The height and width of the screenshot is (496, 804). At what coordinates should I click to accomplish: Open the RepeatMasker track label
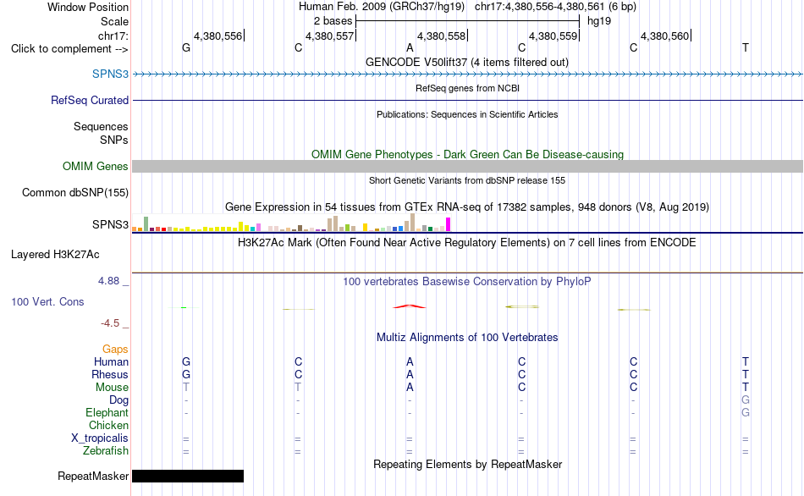click(x=93, y=476)
